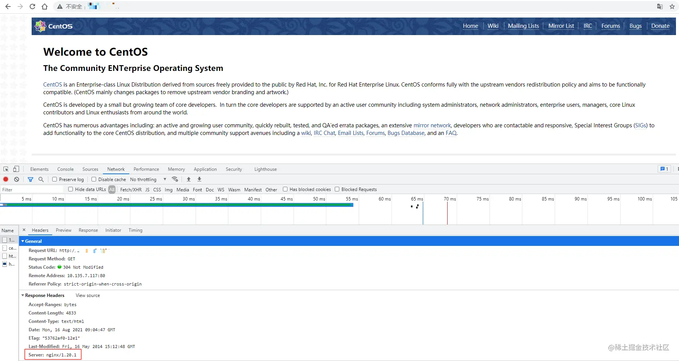This screenshot has height=361, width=679.
Task: Activate the inspect element picker icon
Action: tap(6, 169)
